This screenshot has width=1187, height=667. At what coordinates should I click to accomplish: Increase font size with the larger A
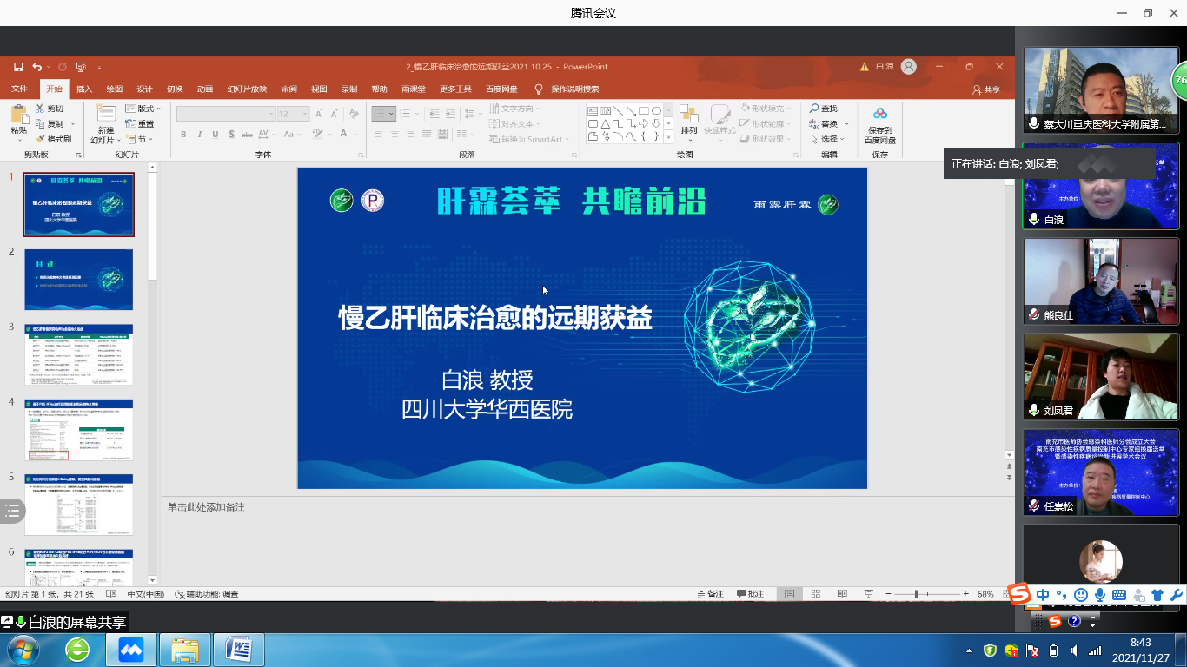[x=319, y=114]
